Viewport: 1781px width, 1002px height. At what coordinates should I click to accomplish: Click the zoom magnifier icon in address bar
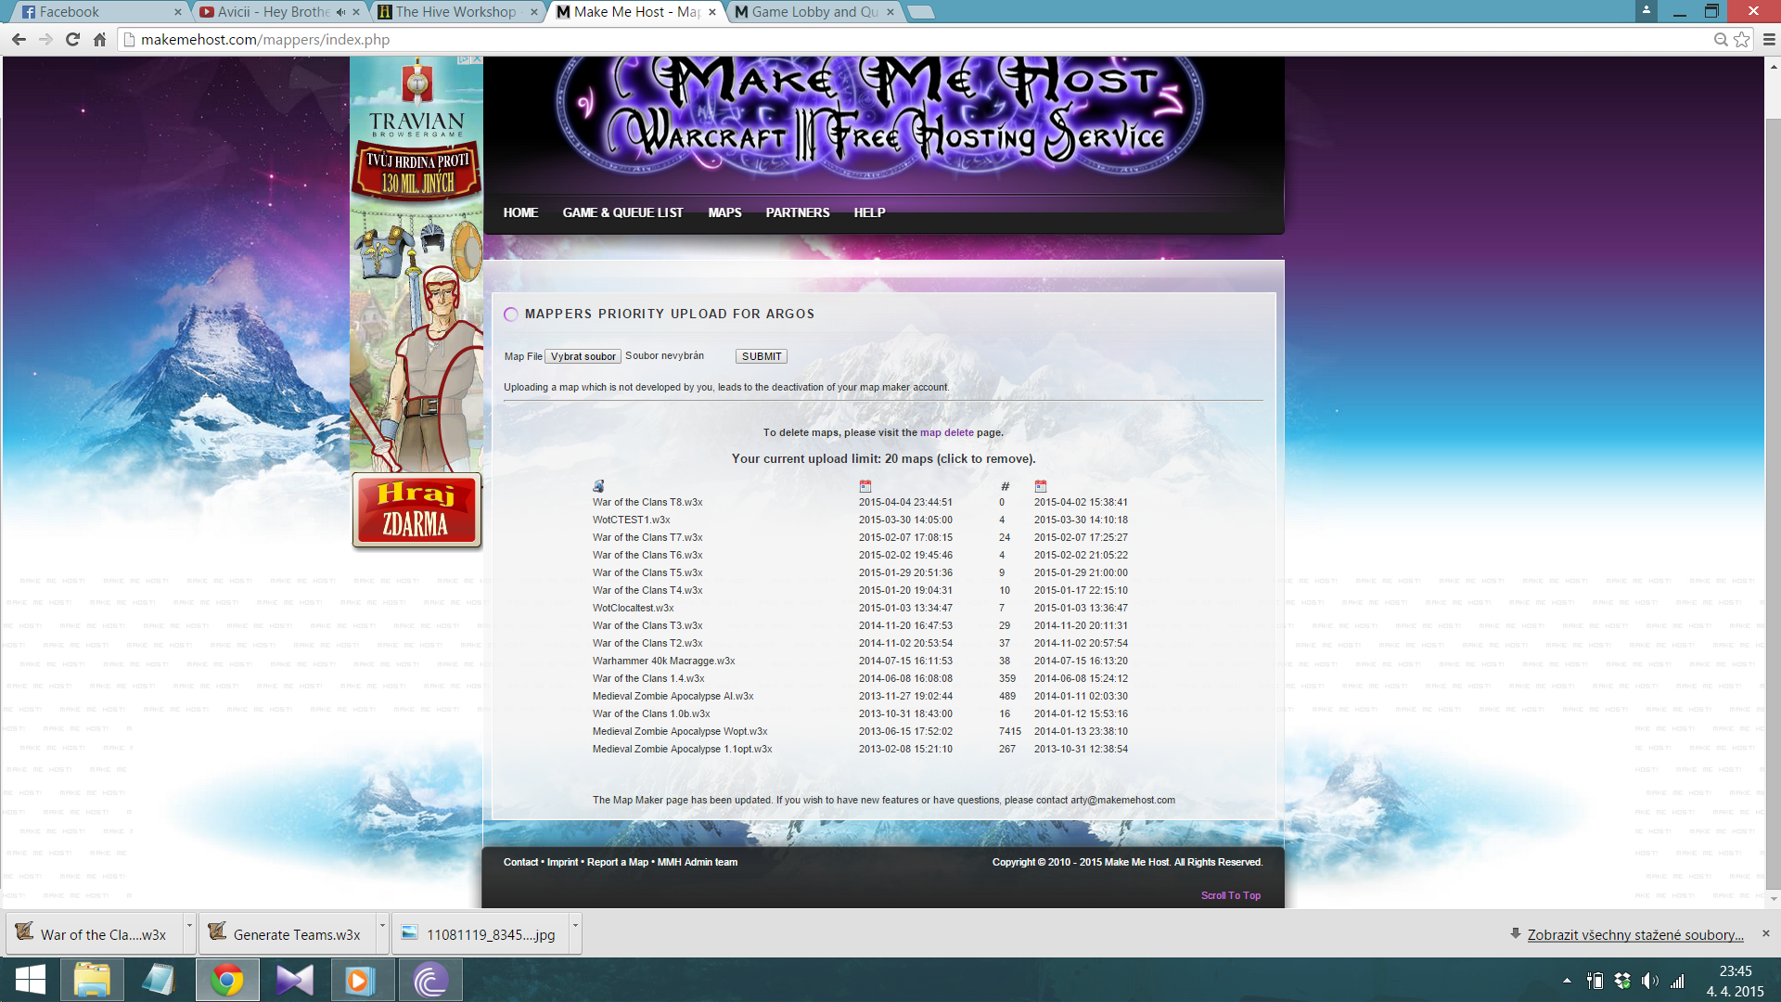coord(1721,39)
